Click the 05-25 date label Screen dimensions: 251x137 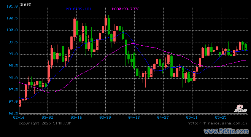coord(221,118)
